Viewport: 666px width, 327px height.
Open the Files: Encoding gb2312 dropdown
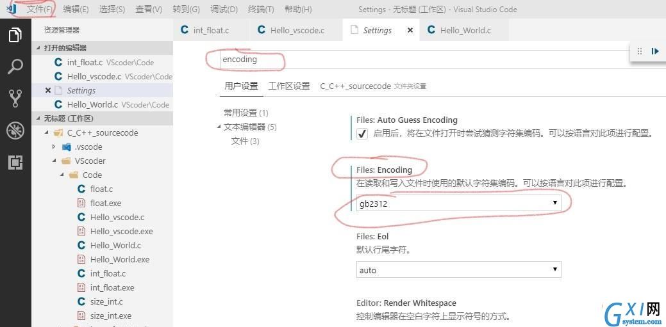[459, 203]
